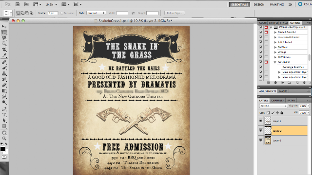Switch to the Channels tab
312x175 pixels.
pos(277,101)
